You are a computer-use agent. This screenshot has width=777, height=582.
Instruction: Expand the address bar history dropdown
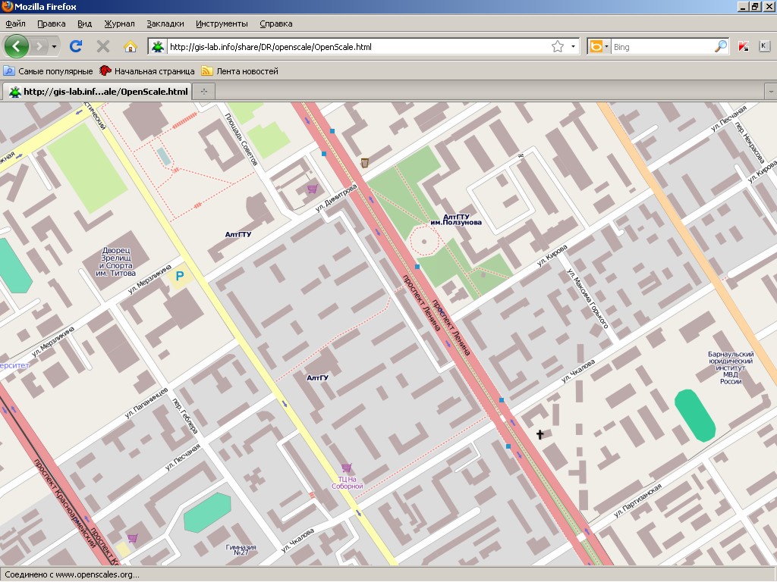[573, 46]
